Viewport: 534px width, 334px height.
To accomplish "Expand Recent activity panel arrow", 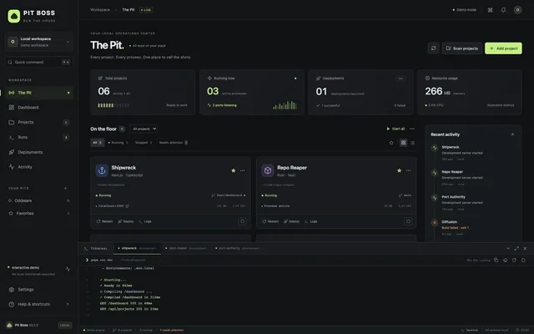I will 512,134.
